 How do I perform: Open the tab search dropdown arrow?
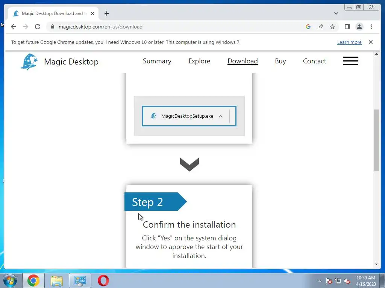pyautogui.click(x=336, y=13)
